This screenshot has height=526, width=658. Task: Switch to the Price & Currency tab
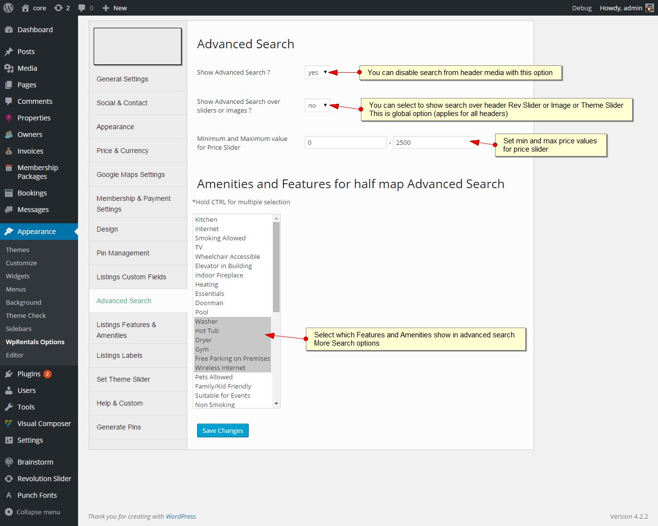click(x=122, y=151)
